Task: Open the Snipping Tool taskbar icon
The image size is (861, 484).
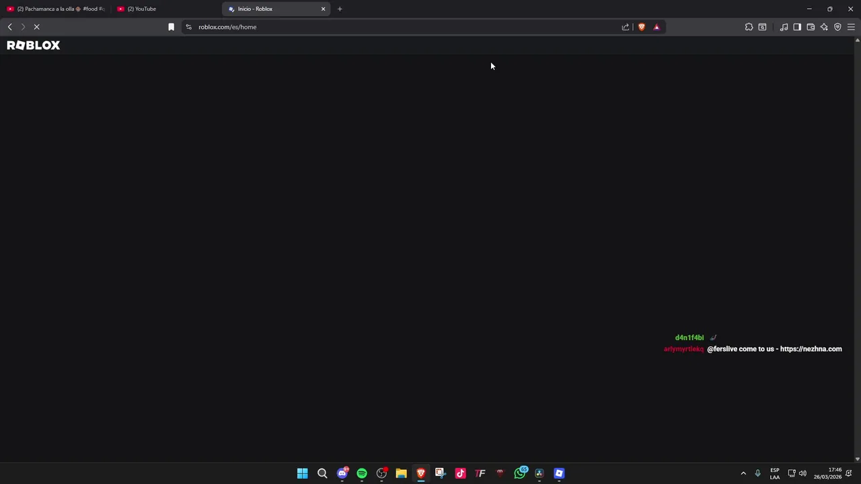Action: (x=440, y=473)
